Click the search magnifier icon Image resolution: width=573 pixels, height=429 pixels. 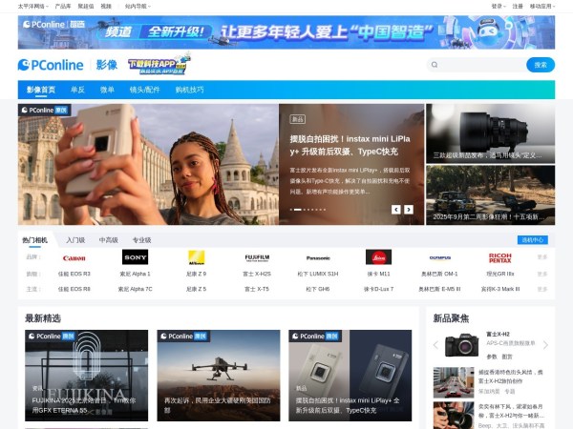coord(435,65)
